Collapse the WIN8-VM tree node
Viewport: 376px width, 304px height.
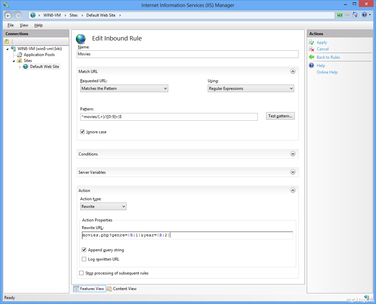point(7,49)
